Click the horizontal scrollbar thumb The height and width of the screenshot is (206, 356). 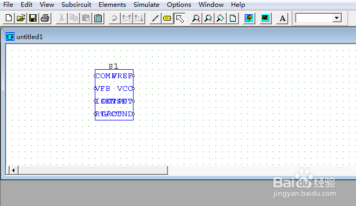coord(93,170)
